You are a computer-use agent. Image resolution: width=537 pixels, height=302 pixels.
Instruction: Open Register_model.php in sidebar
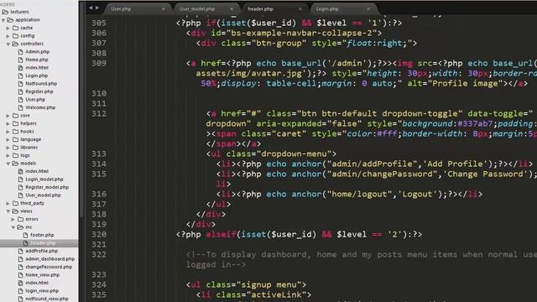(47, 187)
